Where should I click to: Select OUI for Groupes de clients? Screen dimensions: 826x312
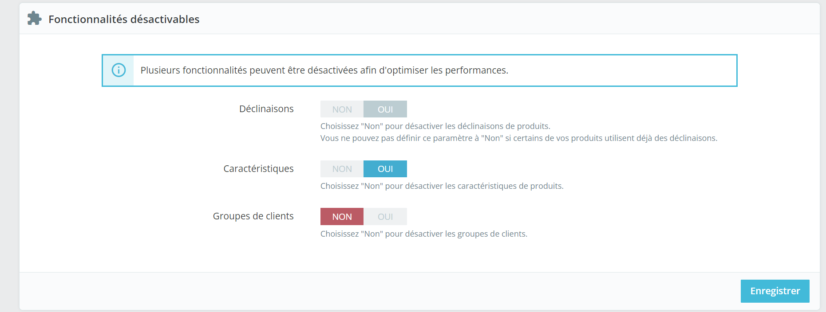tap(385, 217)
